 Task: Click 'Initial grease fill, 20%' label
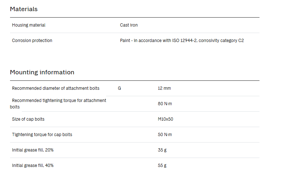tap(33, 150)
